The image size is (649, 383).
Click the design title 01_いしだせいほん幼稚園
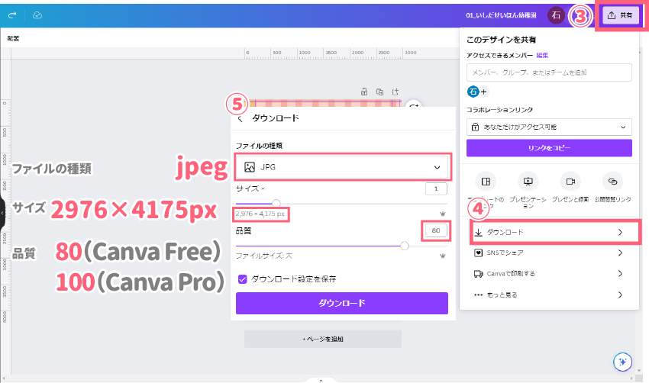coord(501,15)
